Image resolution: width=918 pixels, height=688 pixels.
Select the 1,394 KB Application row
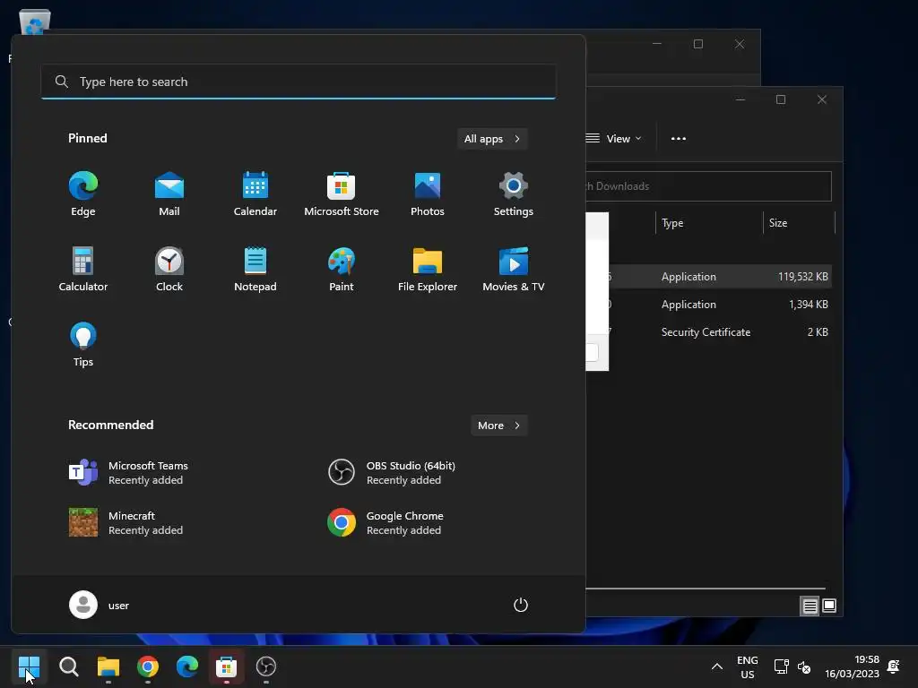pyautogui.click(x=720, y=305)
